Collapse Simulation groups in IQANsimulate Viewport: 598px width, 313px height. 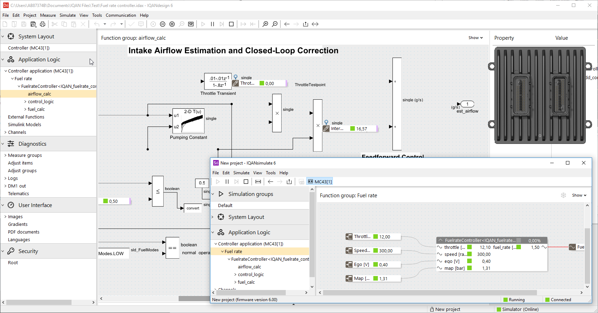tap(213, 194)
